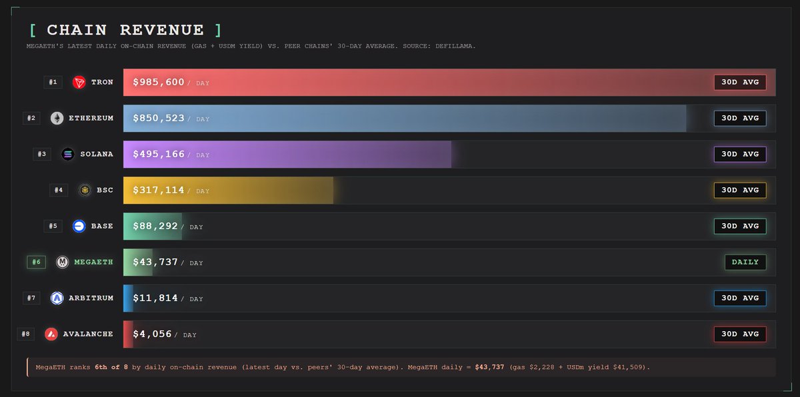Image resolution: width=800 pixels, height=397 pixels.
Task: Click the Avalanche logo icon
Action: click(51, 334)
